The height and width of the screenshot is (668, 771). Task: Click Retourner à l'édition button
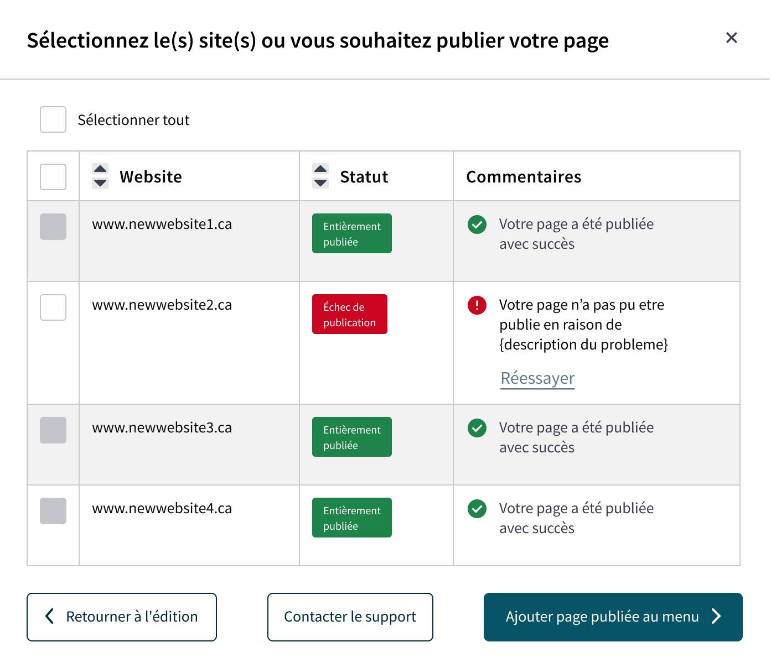pyautogui.click(x=122, y=617)
